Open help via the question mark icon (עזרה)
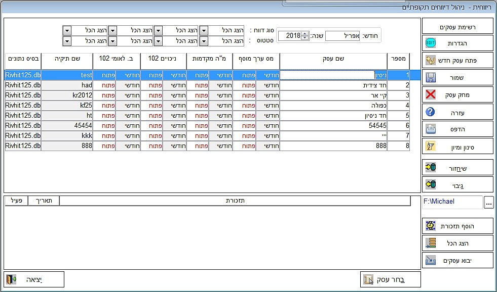This screenshot has width=497, height=292. pos(431,112)
